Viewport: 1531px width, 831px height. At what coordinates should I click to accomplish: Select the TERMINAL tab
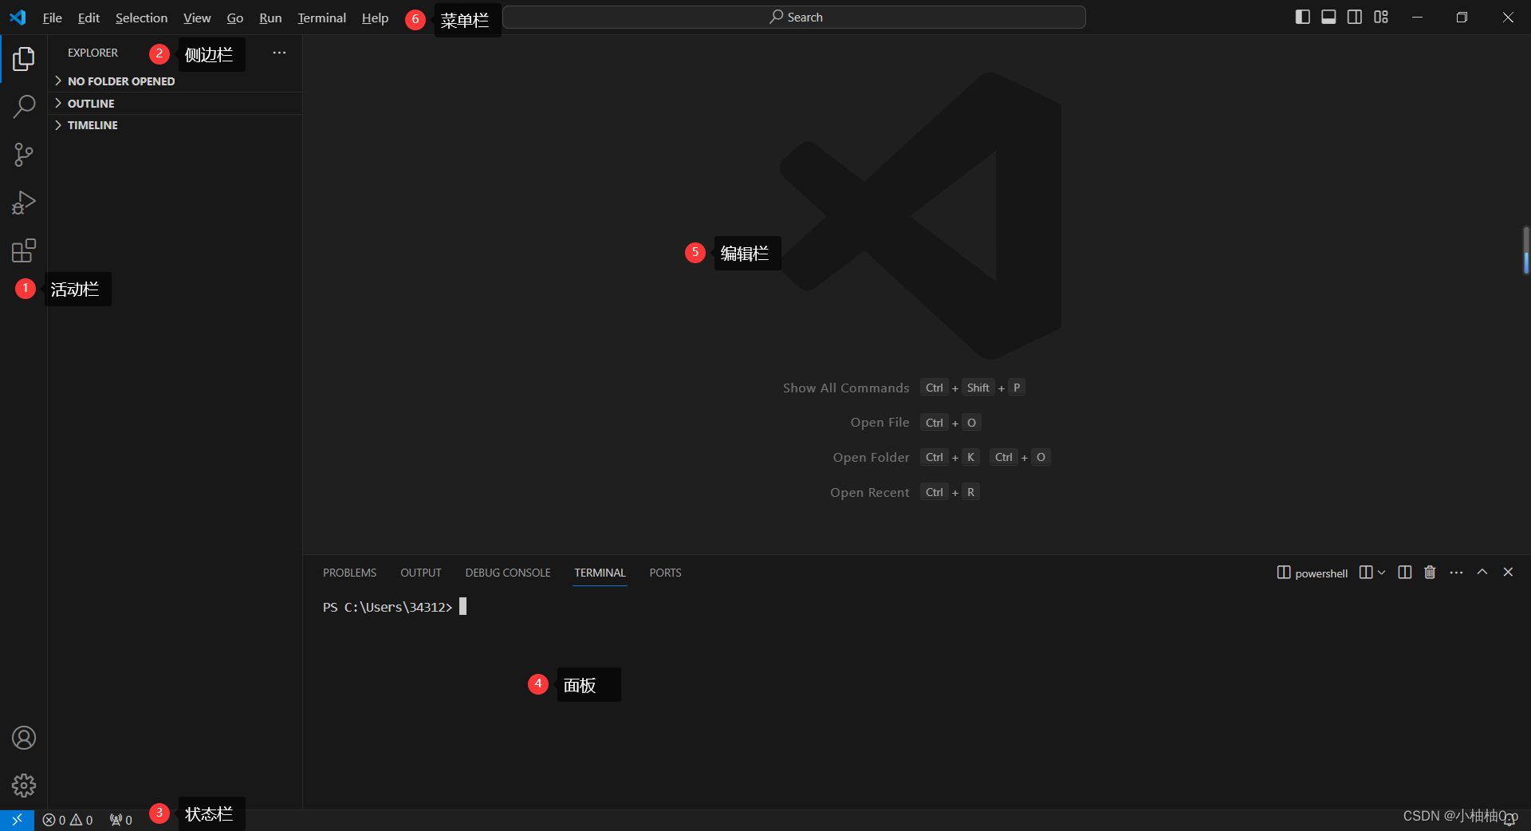[x=600, y=573]
